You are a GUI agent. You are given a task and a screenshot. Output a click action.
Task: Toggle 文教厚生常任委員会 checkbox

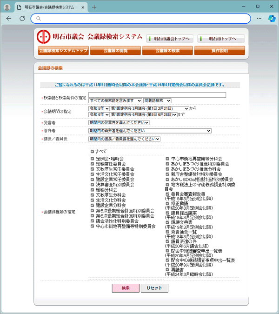[92, 169]
